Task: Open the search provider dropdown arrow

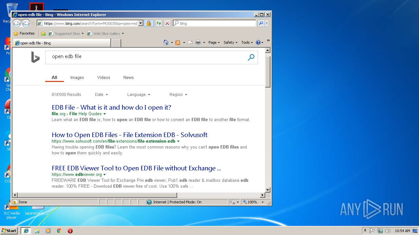Action: [267, 23]
